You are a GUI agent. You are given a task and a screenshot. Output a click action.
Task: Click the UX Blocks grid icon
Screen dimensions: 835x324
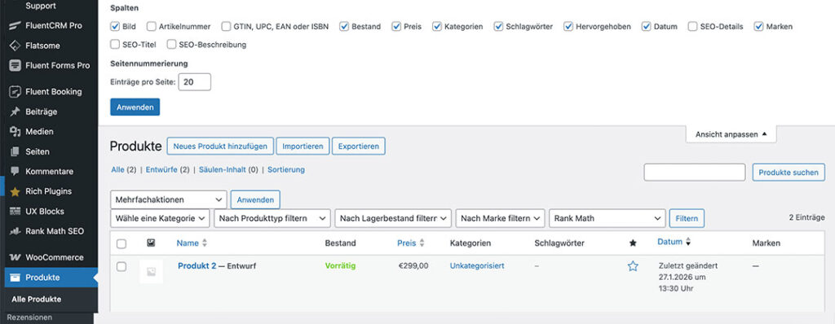point(15,211)
